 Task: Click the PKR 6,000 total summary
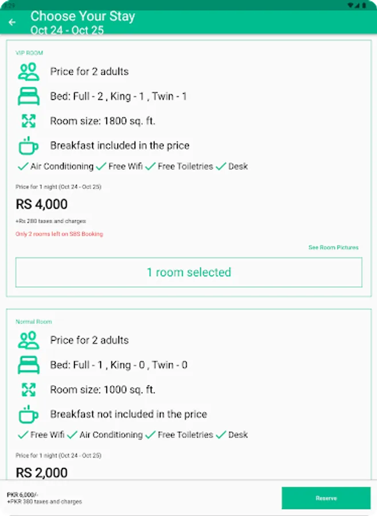pyautogui.click(x=22, y=494)
